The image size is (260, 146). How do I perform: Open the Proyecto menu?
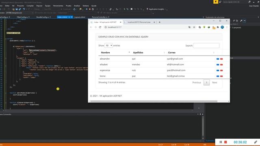point(20,6)
